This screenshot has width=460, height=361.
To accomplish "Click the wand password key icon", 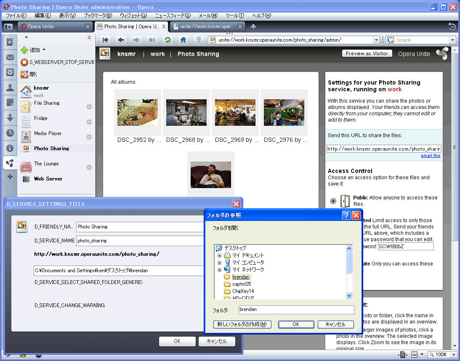I will tap(199, 40).
